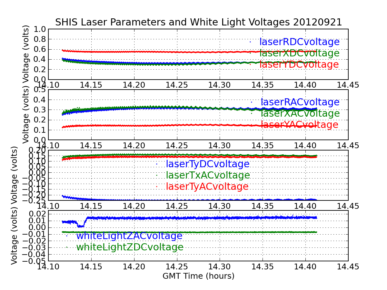
Task: Click the laserTxACvoltage legend entry
Action: [208, 176]
